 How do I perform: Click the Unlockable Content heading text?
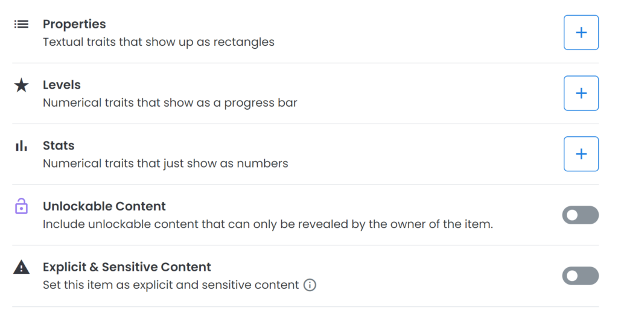click(104, 206)
